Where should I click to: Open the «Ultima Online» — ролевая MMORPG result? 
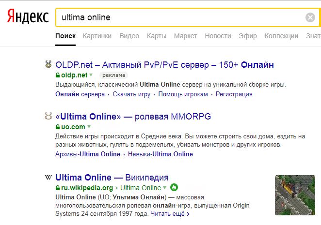pyautogui.click(x=133, y=117)
